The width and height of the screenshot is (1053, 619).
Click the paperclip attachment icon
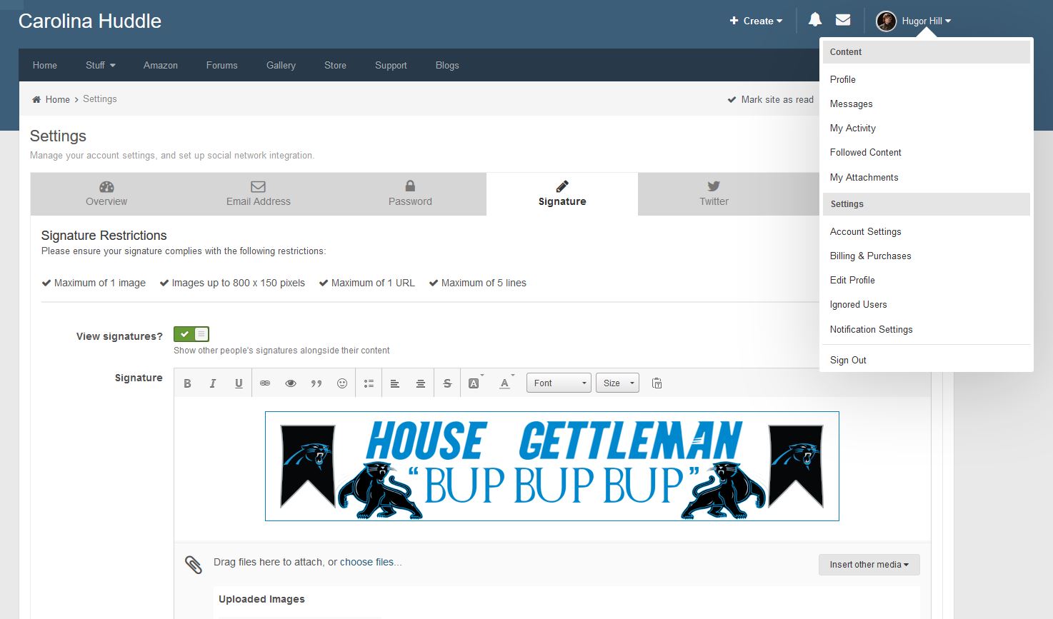194,564
